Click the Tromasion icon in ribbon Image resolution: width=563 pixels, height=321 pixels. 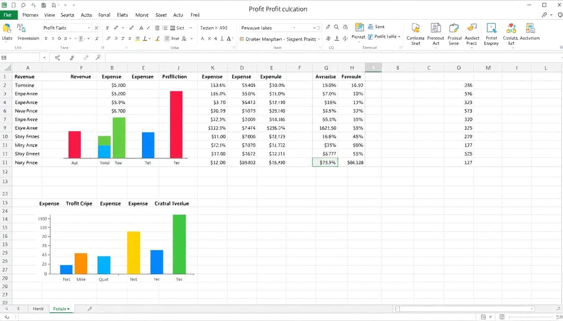(21, 28)
